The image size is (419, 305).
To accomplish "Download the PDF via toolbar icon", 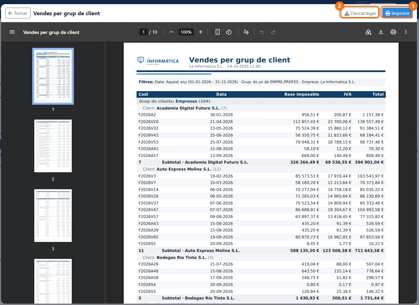I will click(x=381, y=32).
